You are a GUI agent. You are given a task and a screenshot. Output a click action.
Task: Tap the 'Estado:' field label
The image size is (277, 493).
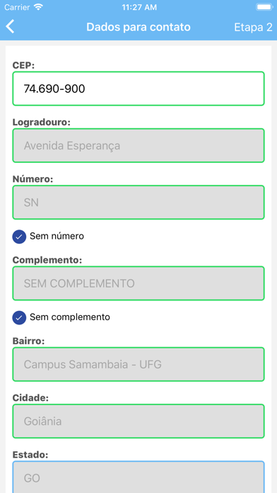[30, 455]
